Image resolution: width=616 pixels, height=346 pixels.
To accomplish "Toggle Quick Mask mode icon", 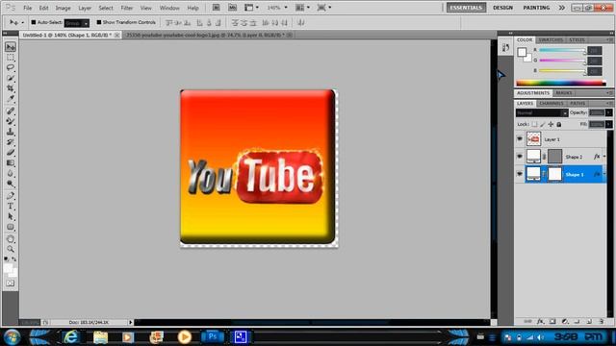I will pos(11,283).
